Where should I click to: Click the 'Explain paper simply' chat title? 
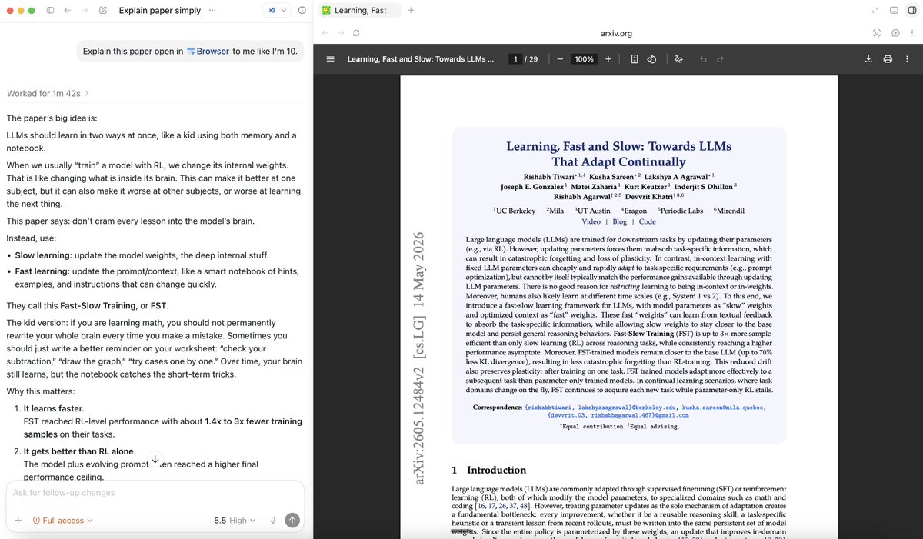160,11
